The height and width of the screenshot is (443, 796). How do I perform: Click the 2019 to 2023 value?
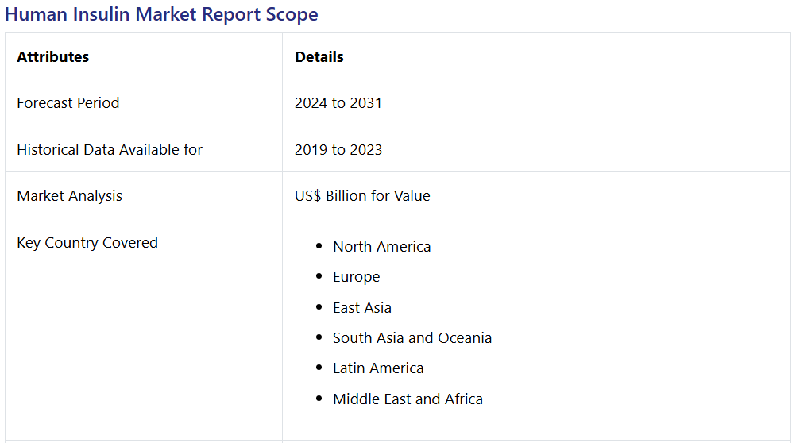(x=338, y=149)
